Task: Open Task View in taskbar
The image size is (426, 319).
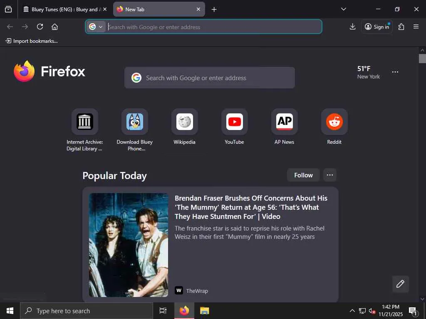Action: (163, 311)
